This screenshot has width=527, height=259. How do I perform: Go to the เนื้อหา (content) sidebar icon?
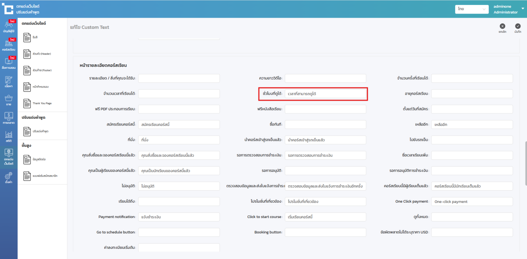8,82
